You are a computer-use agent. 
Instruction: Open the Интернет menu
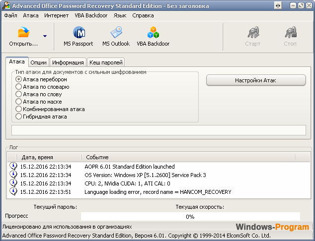click(57, 15)
